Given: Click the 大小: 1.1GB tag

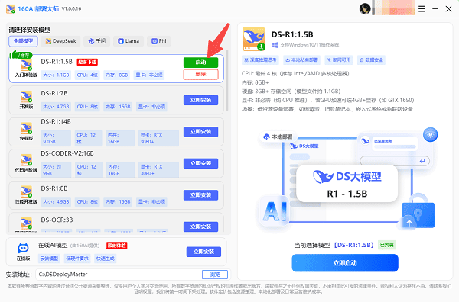Looking at the screenshot, I should point(56,75).
